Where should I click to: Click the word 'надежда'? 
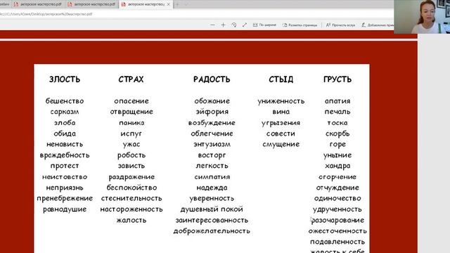pyautogui.click(x=212, y=188)
